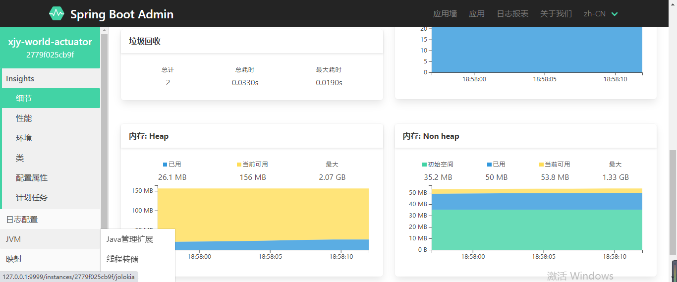Click the 内存: Heap card title
Image resolution: width=677 pixels, height=282 pixels.
click(149, 136)
